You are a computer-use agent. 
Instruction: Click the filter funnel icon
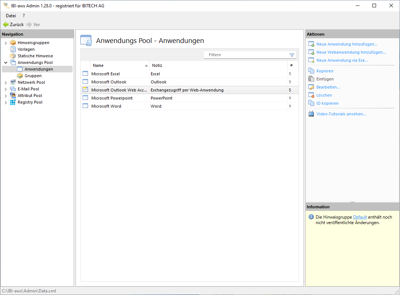click(x=292, y=55)
